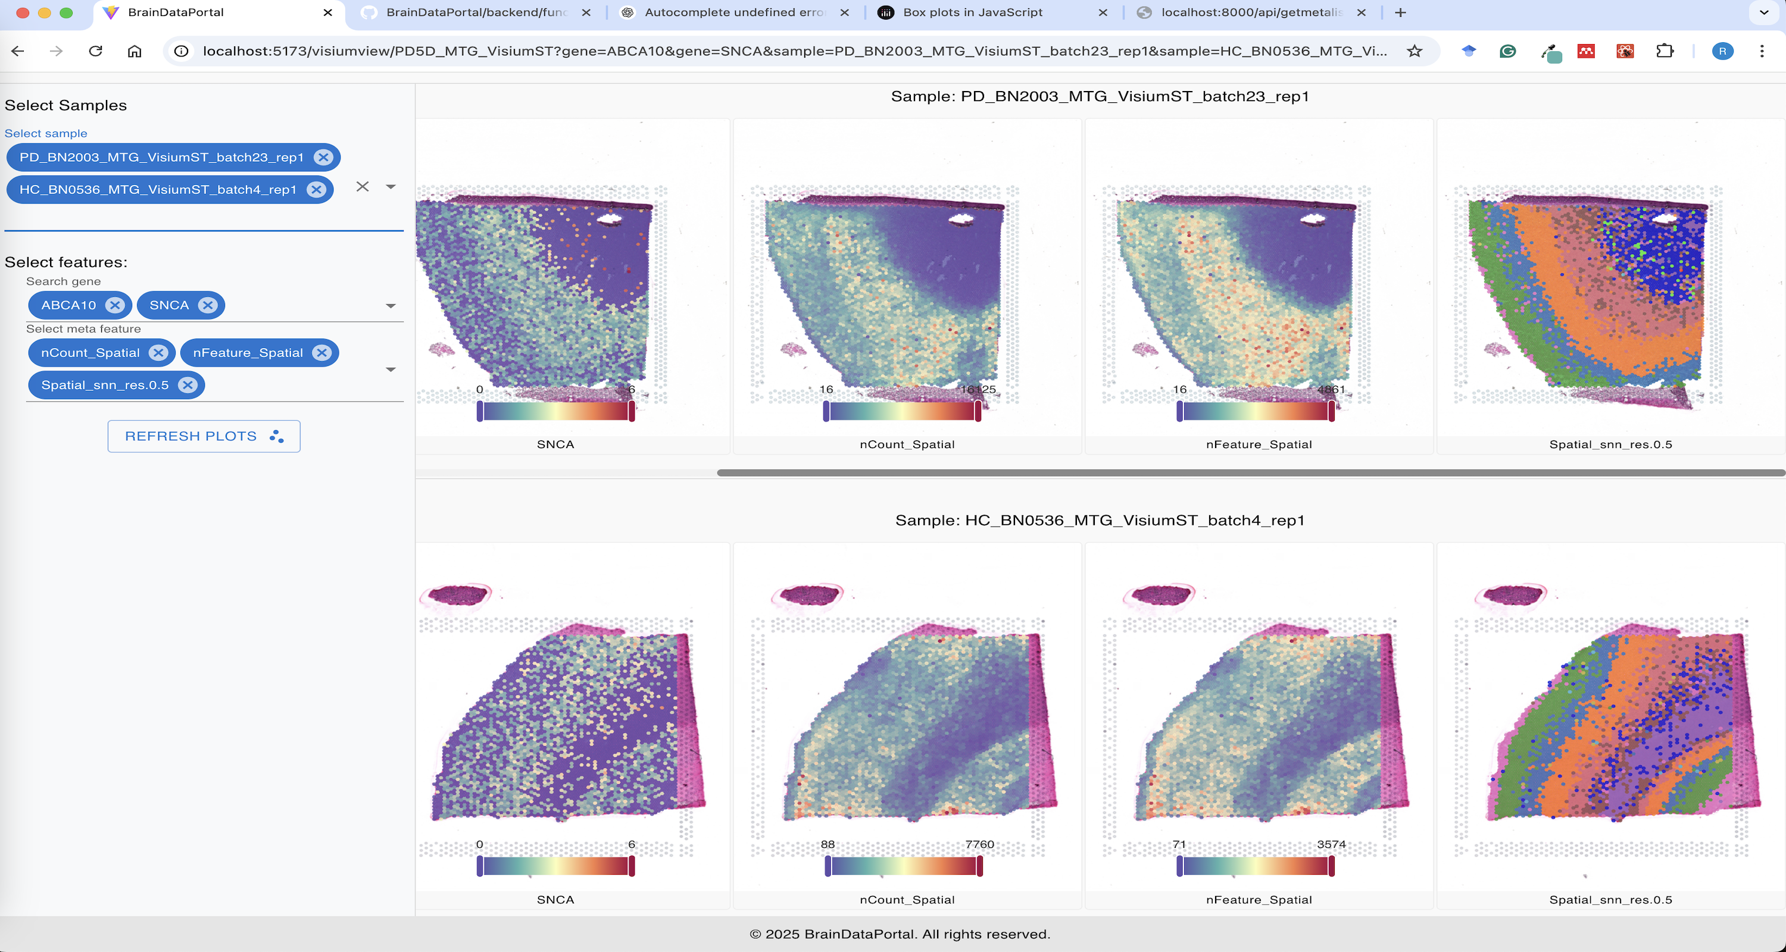The width and height of the screenshot is (1786, 952).
Task: Remove HC_BN0536 sample chip
Action: [316, 190]
